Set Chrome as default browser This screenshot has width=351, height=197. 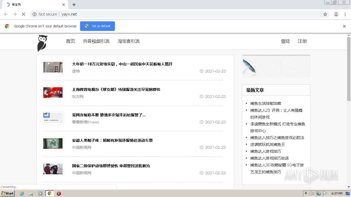(x=97, y=26)
